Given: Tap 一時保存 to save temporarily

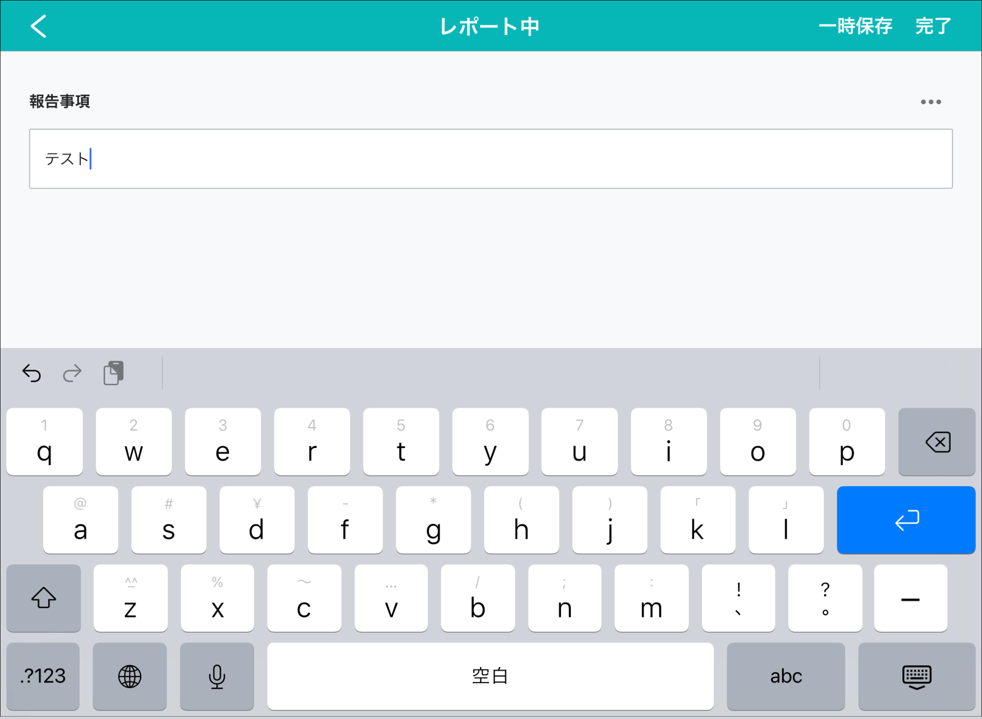Looking at the screenshot, I should (855, 26).
